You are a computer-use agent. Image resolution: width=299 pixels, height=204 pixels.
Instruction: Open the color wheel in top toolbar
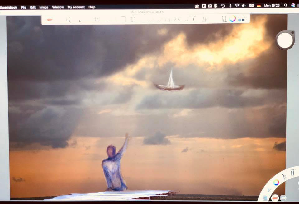click(x=233, y=19)
